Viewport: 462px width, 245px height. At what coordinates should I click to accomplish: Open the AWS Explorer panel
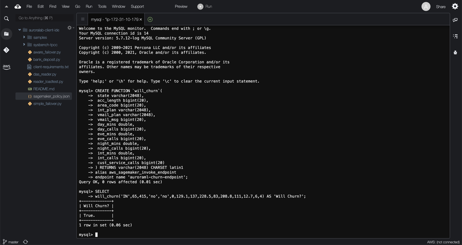pyautogui.click(x=6, y=67)
